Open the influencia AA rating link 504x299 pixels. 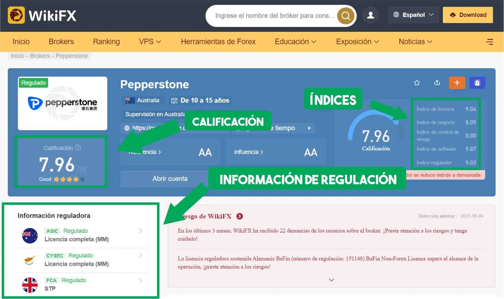click(276, 152)
